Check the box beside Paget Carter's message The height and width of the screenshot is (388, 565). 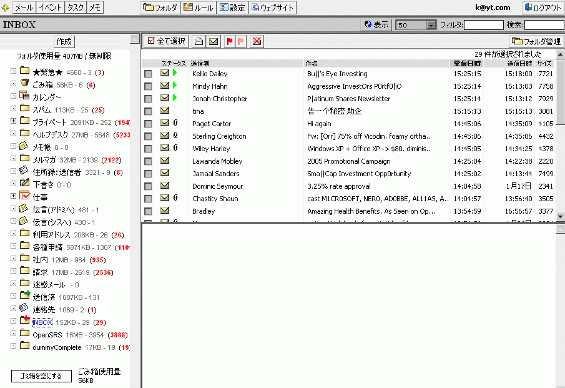(148, 124)
